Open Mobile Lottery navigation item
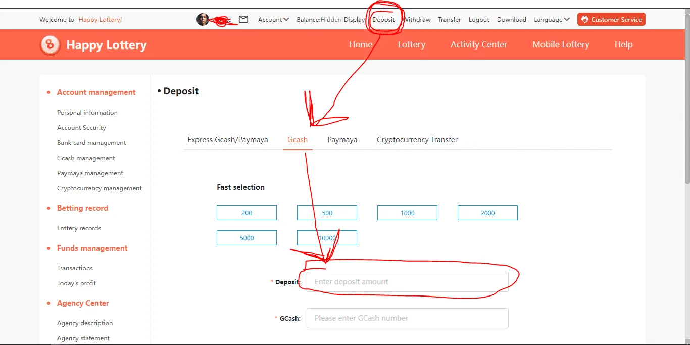The width and height of the screenshot is (690, 345). [x=561, y=44]
